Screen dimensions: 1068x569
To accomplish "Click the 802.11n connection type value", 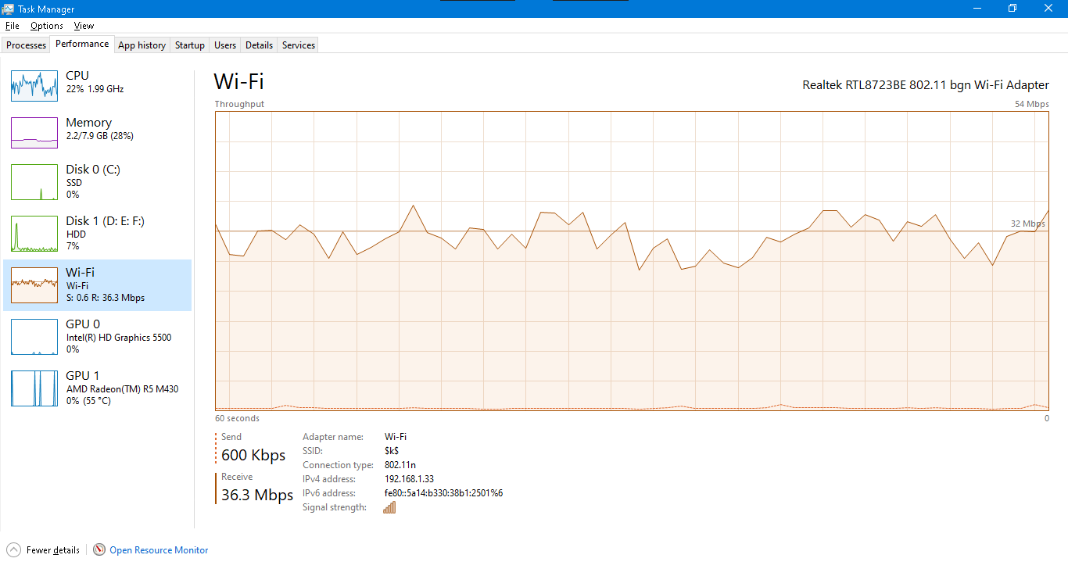I will 400,465.
